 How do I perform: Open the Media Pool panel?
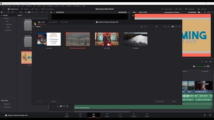[x=13, y=9]
